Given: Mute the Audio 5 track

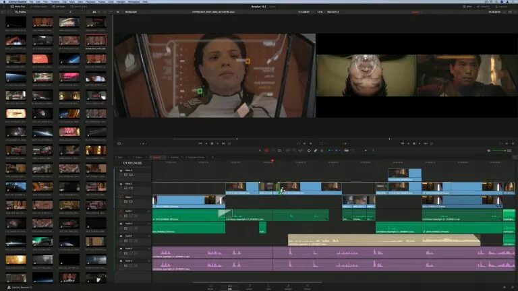Looking at the screenshot, I should tap(136, 265).
